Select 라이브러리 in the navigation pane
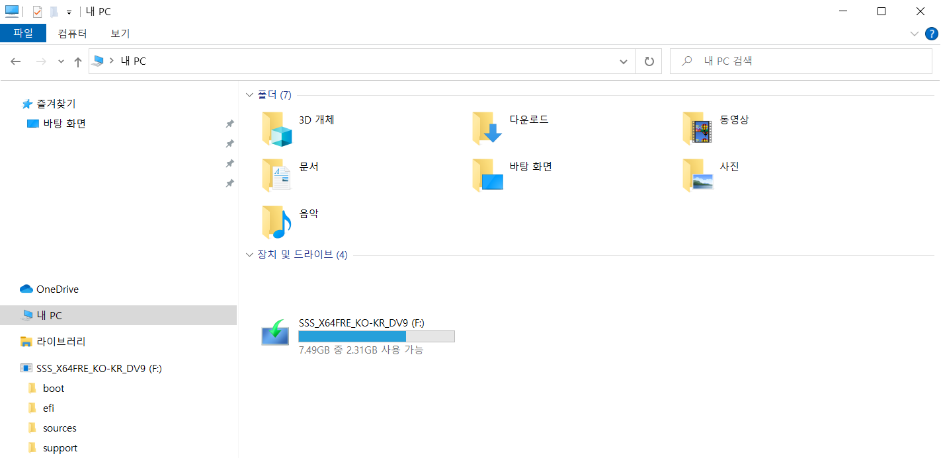Image resolution: width=941 pixels, height=458 pixels. tap(53, 342)
